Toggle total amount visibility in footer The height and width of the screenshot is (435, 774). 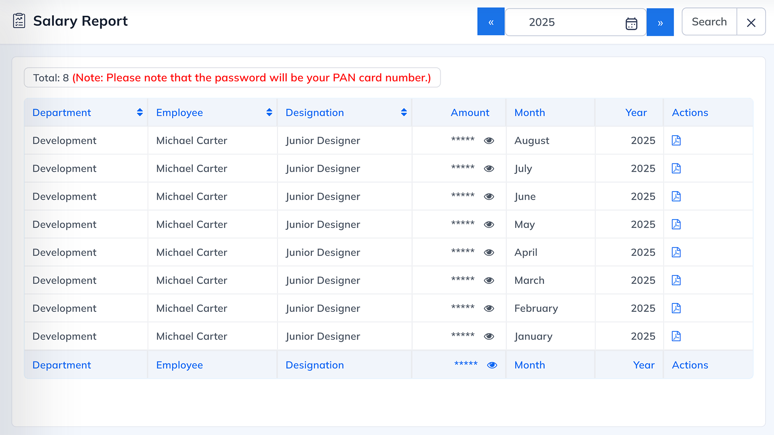[492, 365]
